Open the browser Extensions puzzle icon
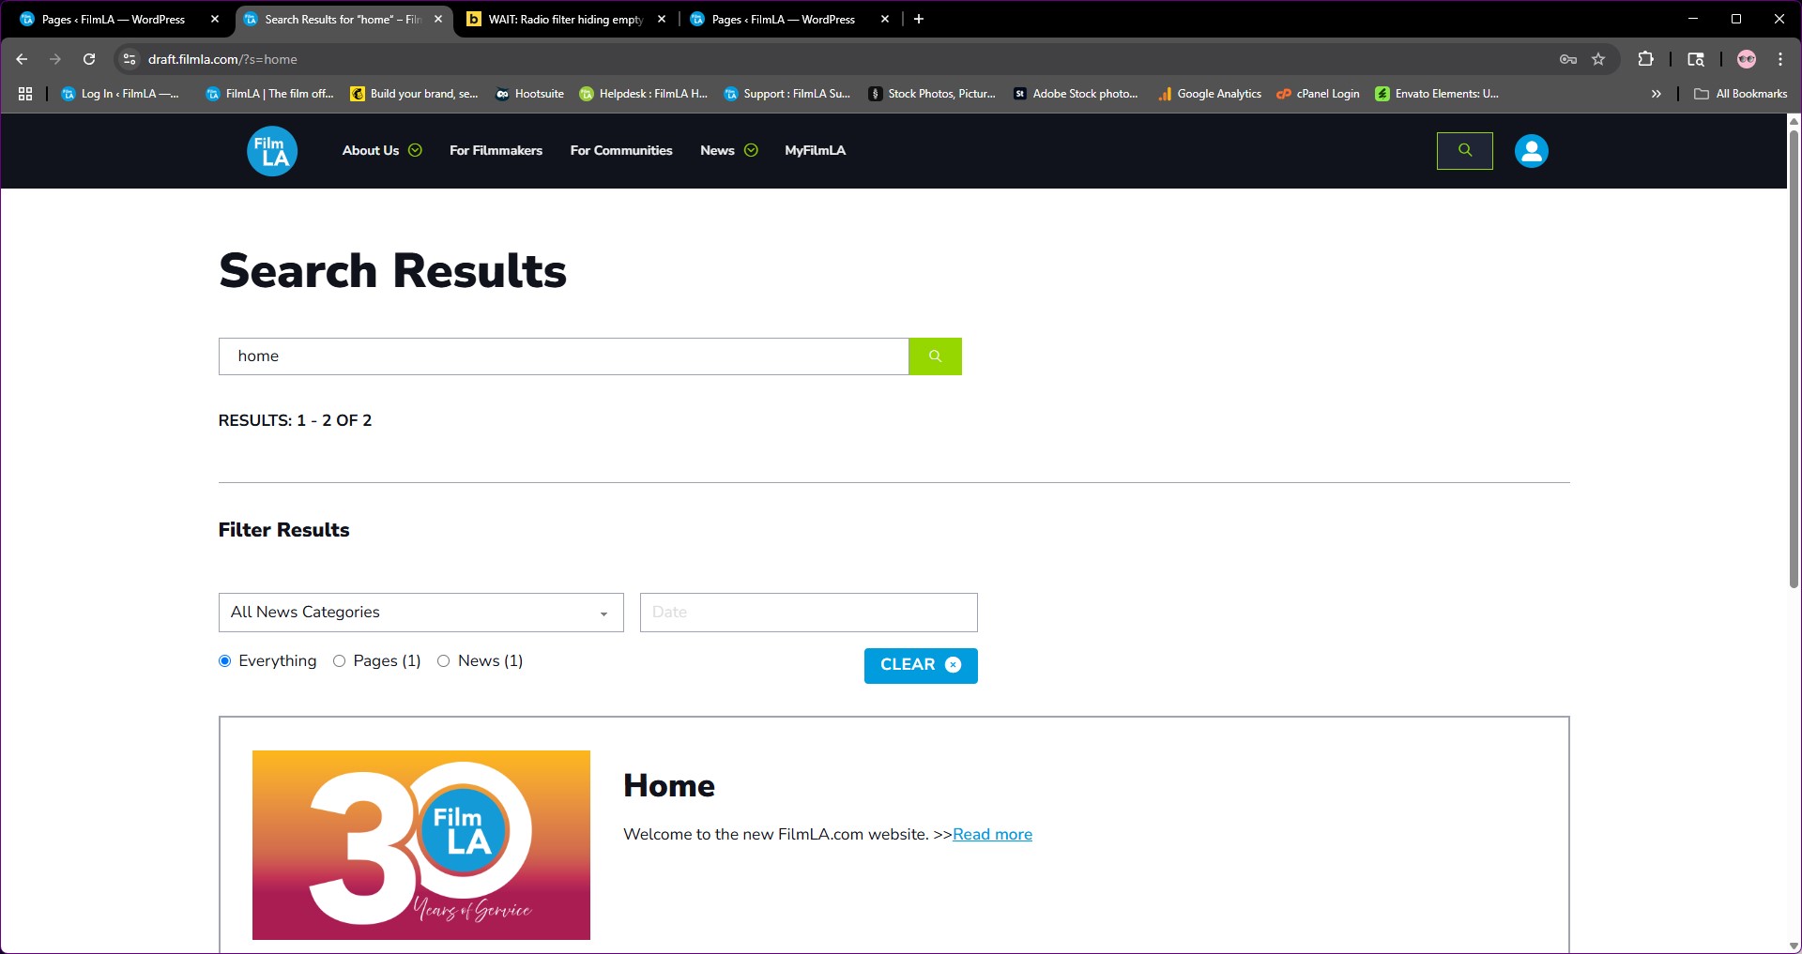 [x=1645, y=59]
